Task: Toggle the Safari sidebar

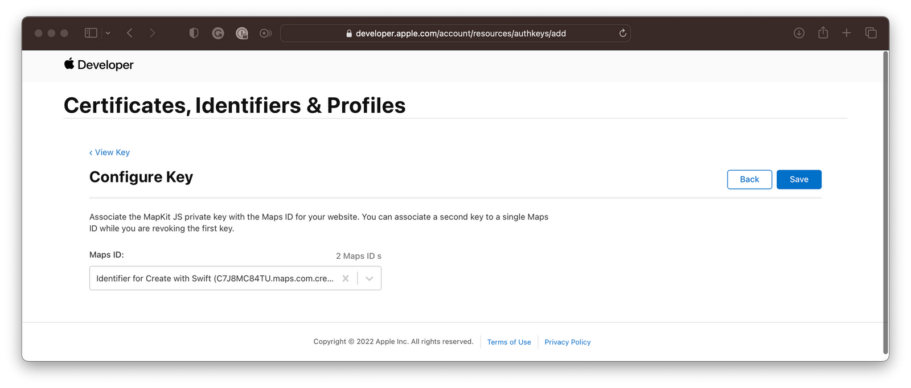Action: coord(91,33)
